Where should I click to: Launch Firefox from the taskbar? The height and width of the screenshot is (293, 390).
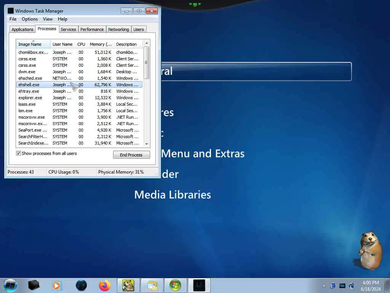tap(105, 285)
